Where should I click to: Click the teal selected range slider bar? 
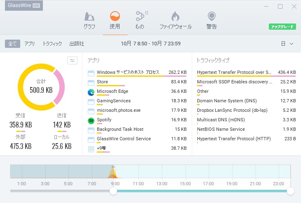pos(202,191)
